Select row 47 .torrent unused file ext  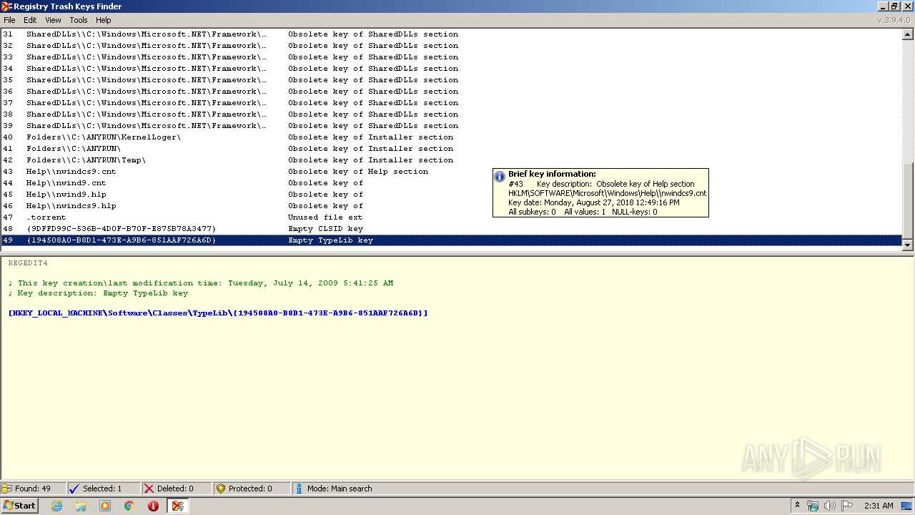[452, 217]
